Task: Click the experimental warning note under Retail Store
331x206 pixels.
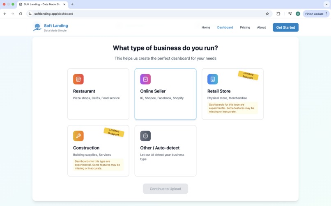Action: coord(232,108)
